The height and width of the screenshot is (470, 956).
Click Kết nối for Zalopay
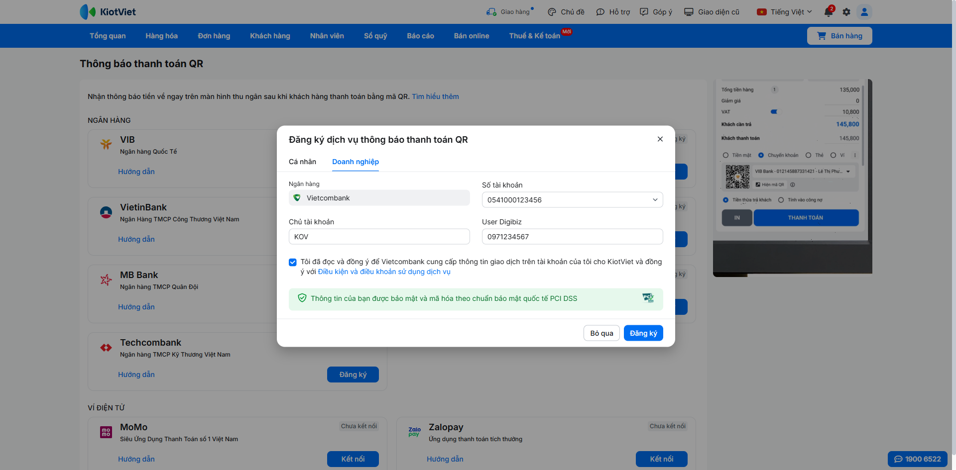coord(662,459)
